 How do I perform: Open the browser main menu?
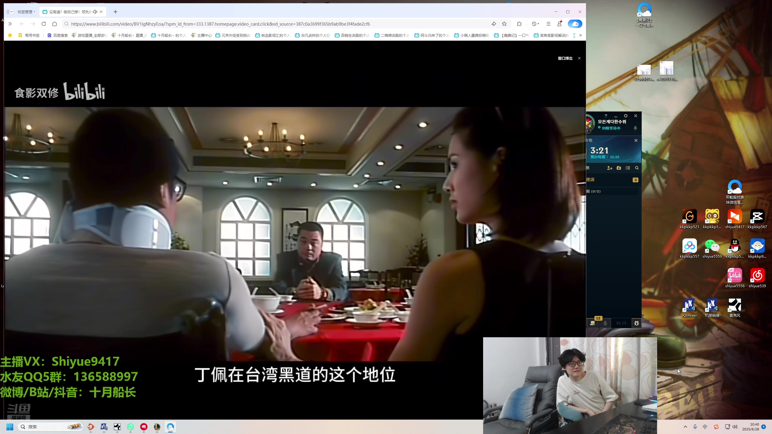tap(549, 24)
